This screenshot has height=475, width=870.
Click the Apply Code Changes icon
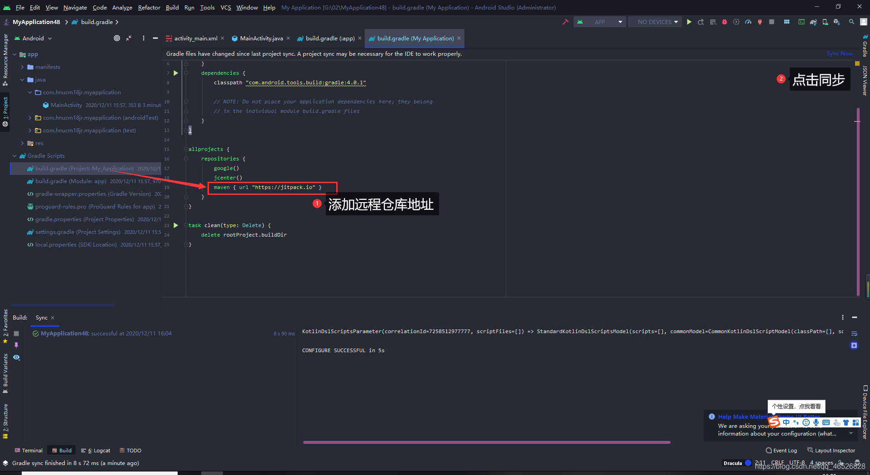(713, 22)
